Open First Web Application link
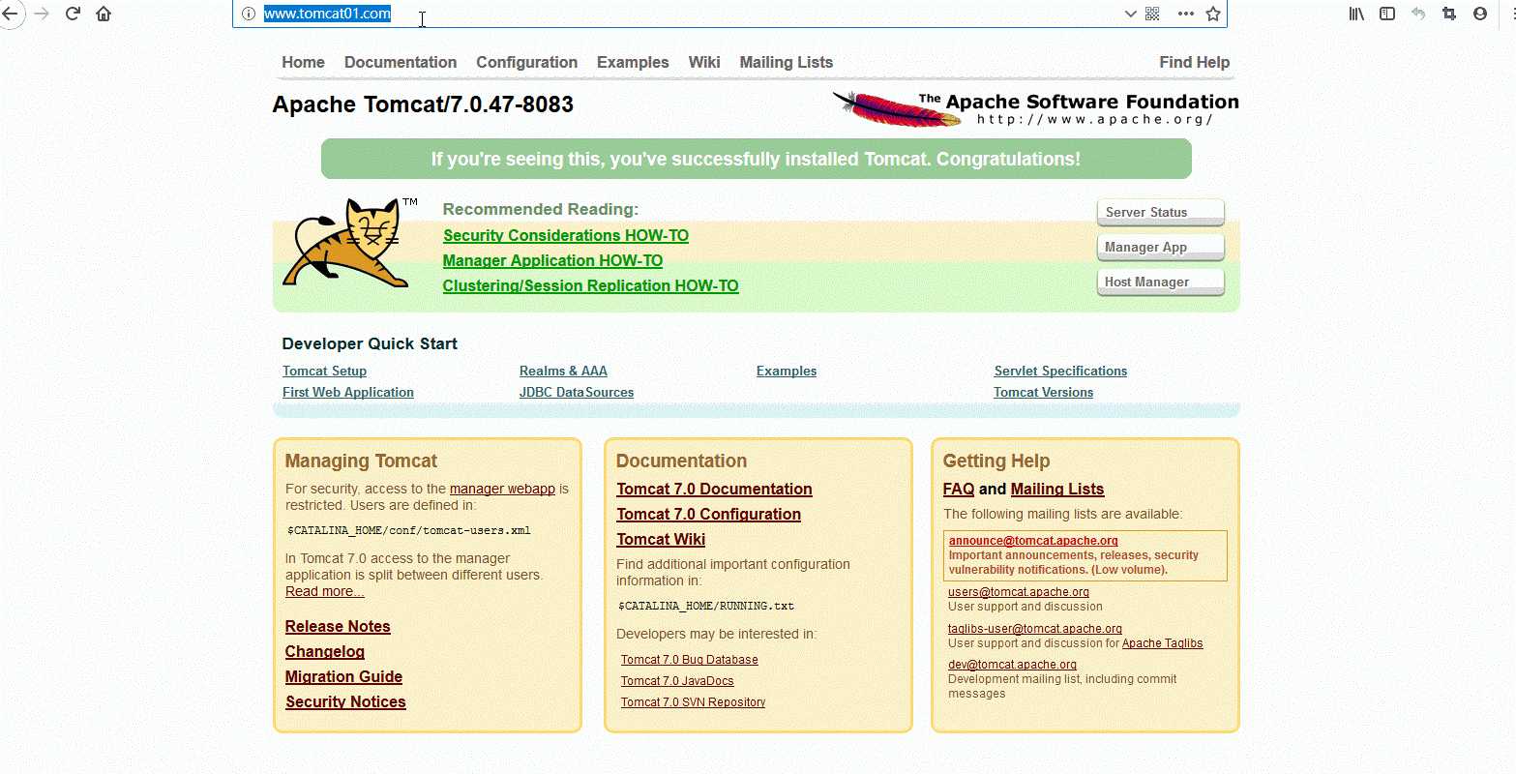Viewport: 1516px width, 774px height. click(348, 392)
